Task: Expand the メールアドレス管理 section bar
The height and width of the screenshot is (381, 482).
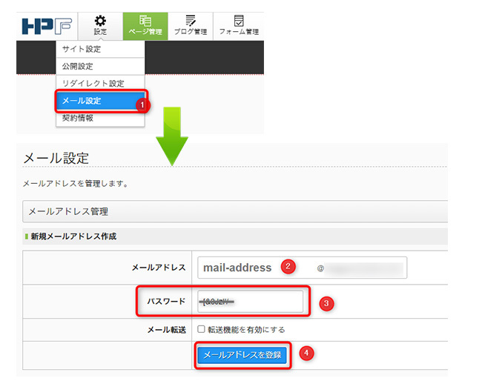Action: tap(235, 211)
